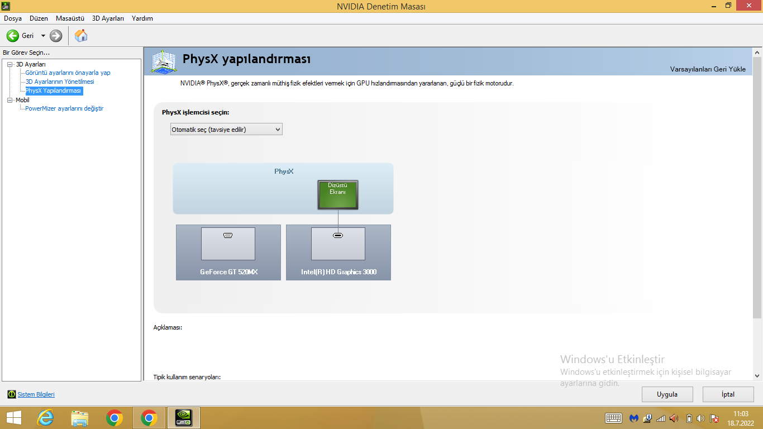
Task: Open the Geri history dropdown arrow
Action: click(43, 36)
